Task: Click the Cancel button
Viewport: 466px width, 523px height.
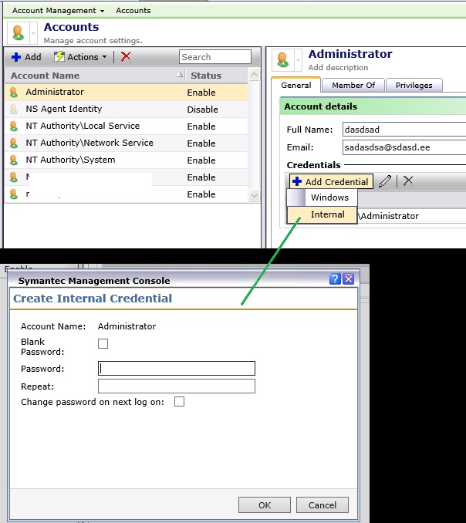Action: [x=322, y=505]
